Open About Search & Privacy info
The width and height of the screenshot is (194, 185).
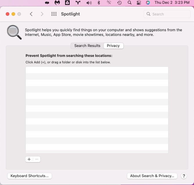pyautogui.click(x=152, y=176)
